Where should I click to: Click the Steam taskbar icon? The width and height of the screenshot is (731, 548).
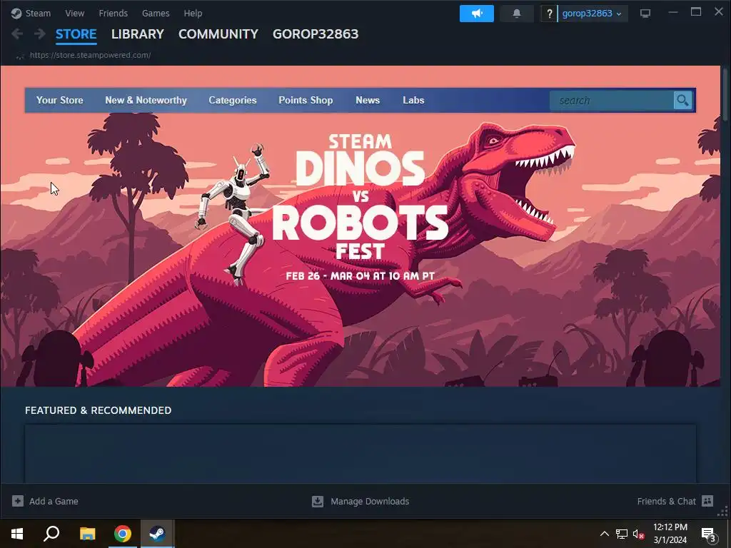(157, 534)
